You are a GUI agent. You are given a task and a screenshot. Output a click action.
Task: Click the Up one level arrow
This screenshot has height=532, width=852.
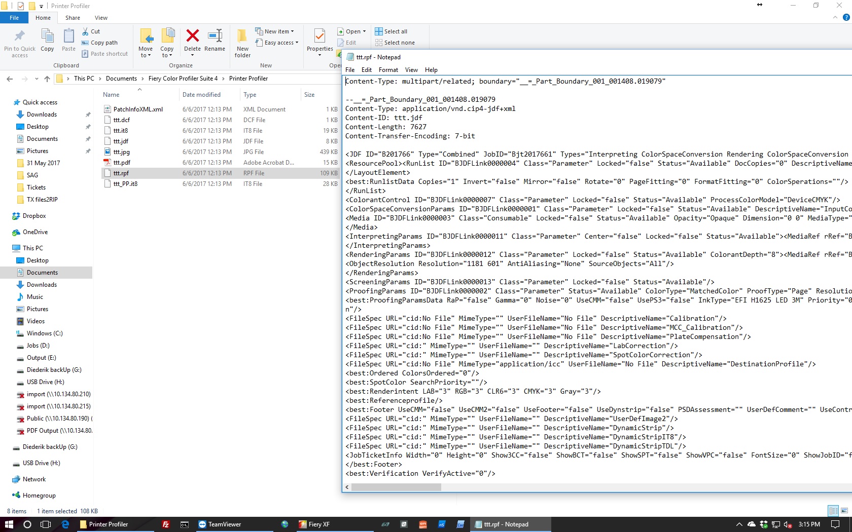click(x=47, y=79)
